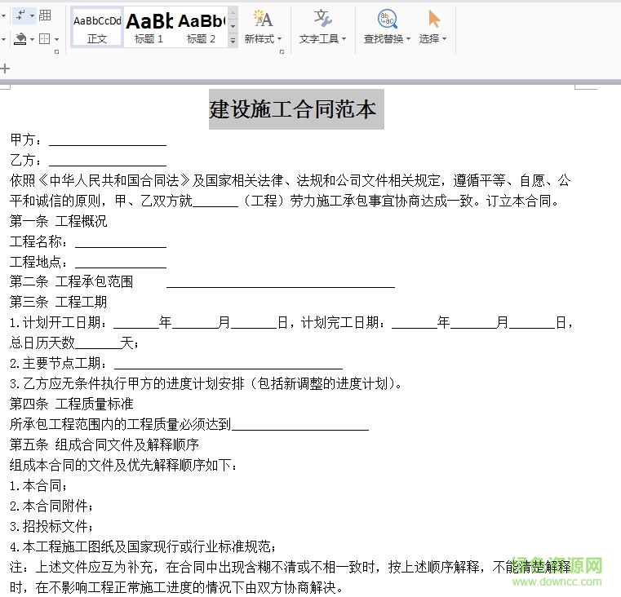Click the 新样式 icon
This screenshot has width=621, height=597.
pyautogui.click(x=262, y=20)
